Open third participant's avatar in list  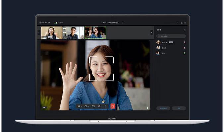pos(158,53)
